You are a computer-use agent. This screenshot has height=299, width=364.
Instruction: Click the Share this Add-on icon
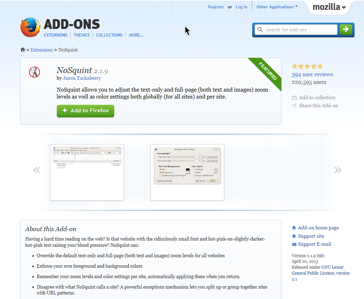point(294,106)
